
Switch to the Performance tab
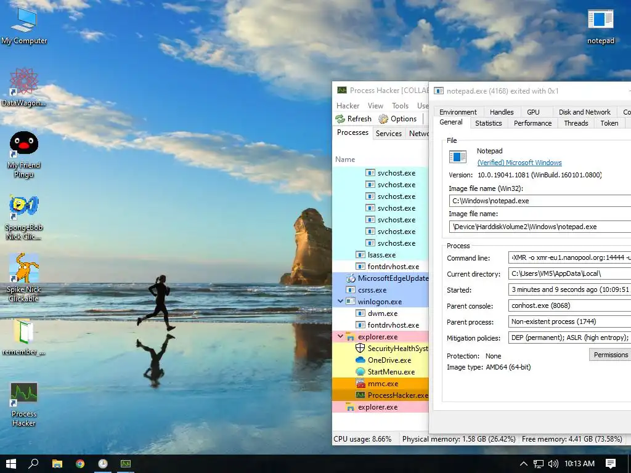532,123
